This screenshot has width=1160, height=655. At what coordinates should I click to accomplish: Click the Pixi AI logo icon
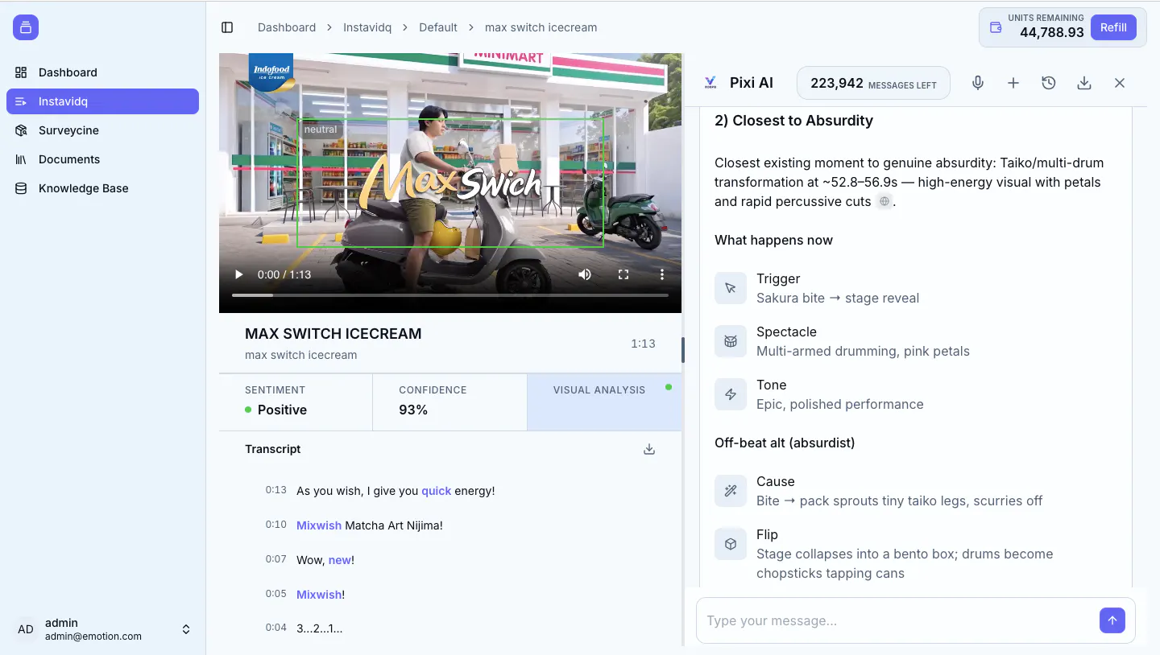coord(710,83)
